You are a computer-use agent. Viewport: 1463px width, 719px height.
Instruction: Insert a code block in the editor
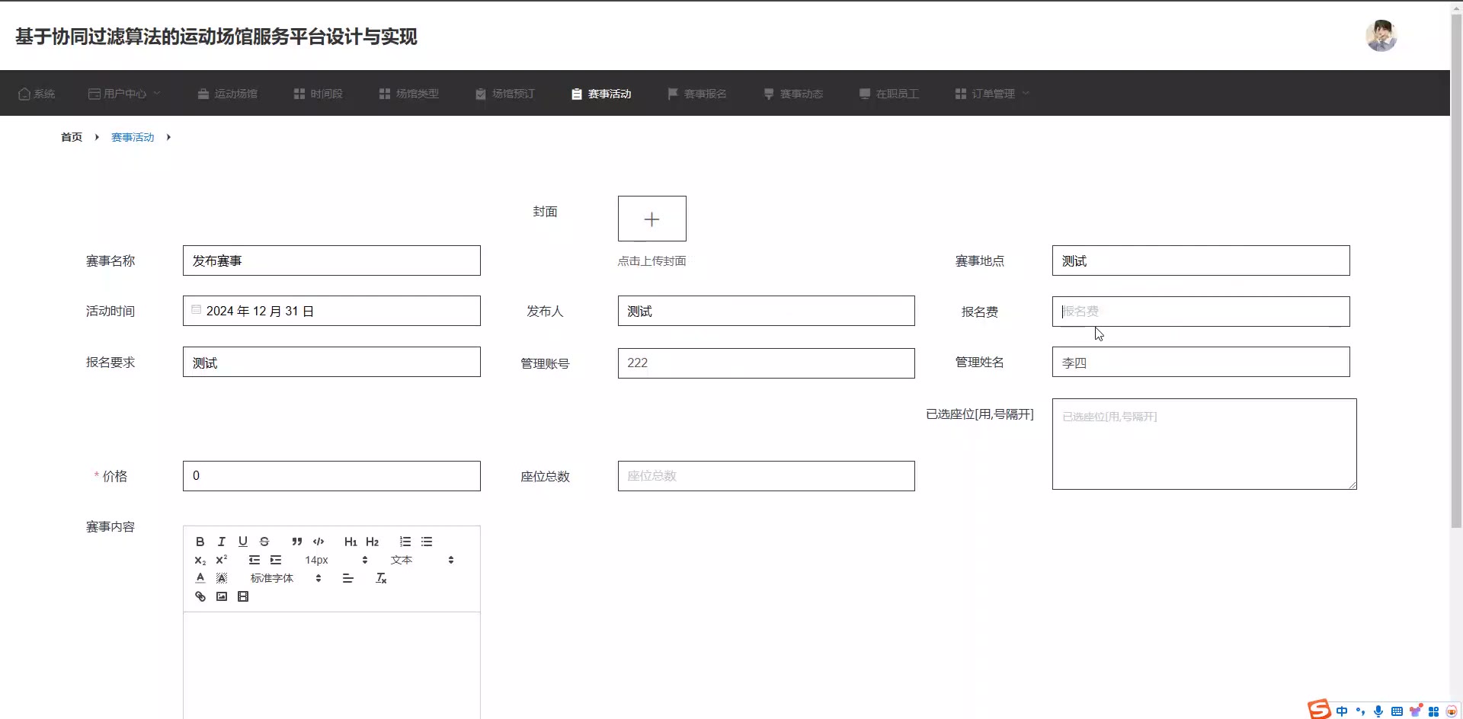318,542
